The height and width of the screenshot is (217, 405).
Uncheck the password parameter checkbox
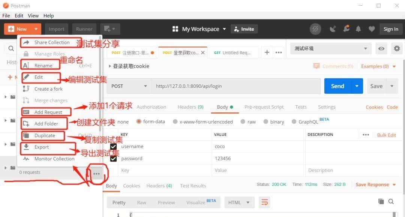114,159
